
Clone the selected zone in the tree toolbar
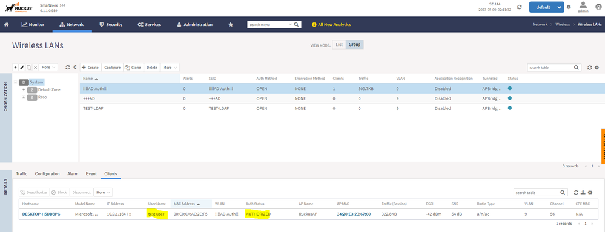click(29, 67)
